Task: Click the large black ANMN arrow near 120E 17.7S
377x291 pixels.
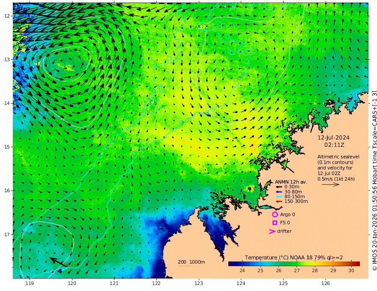Action: [x=58, y=262]
